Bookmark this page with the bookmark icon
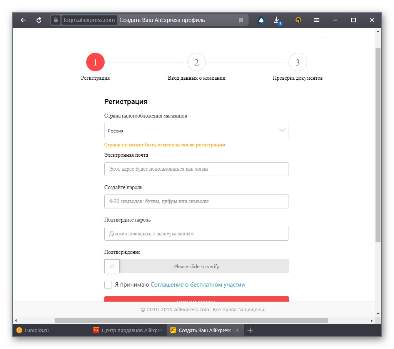Viewport: 394px width, 349px height. (x=241, y=20)
